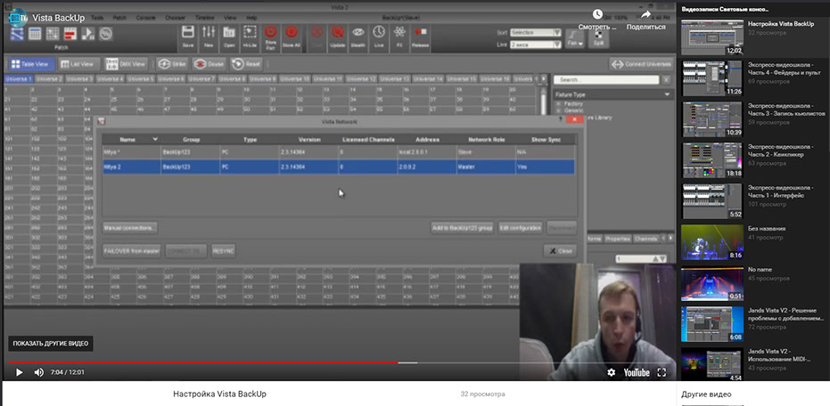The image size is (830, 406).
Task: Click the Update toolbar icon
Action: pos(337,36)
